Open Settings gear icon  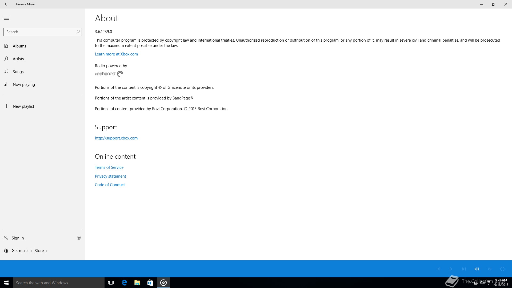(x=79, y=238)
